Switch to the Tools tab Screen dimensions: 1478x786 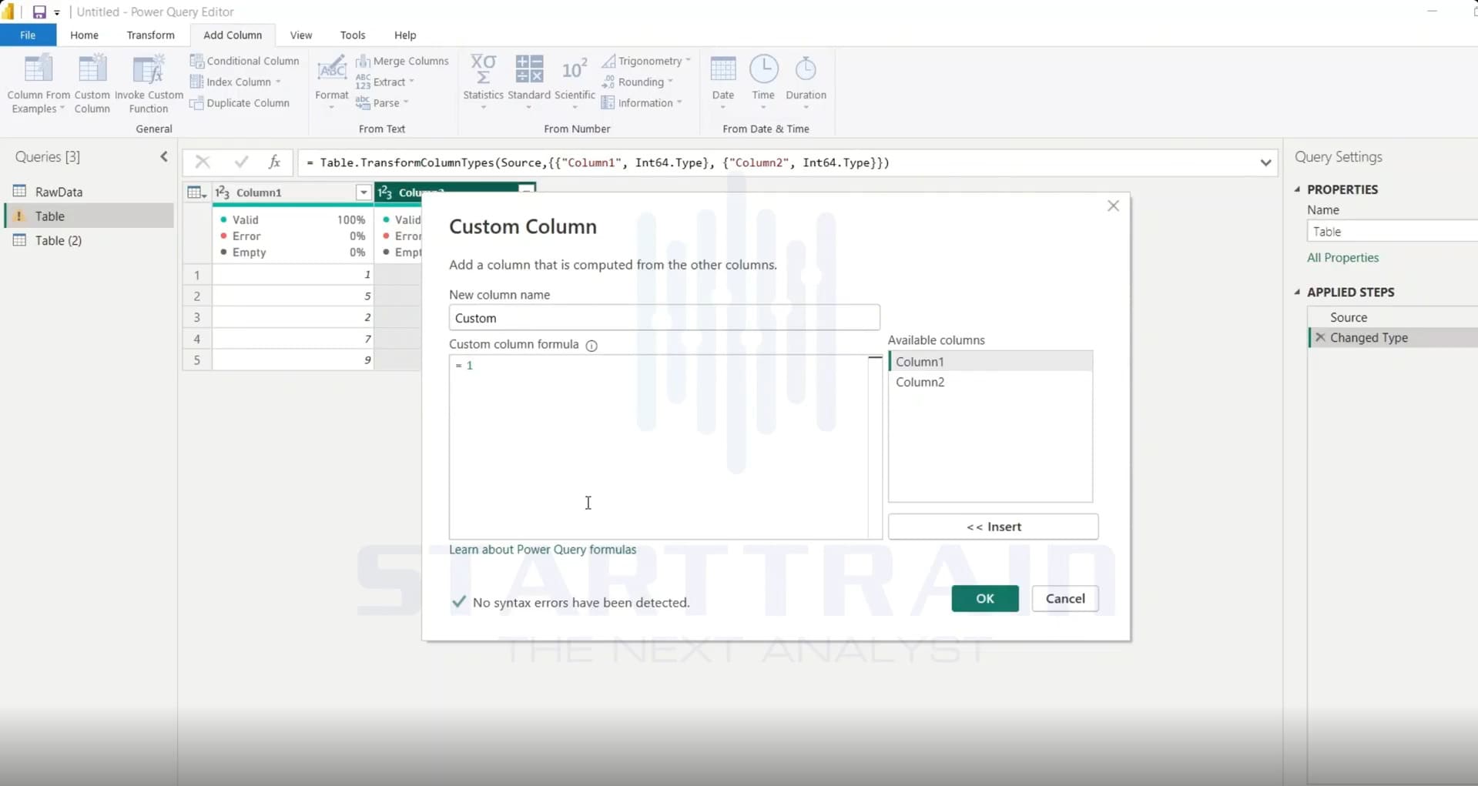(x=353, y=35)
